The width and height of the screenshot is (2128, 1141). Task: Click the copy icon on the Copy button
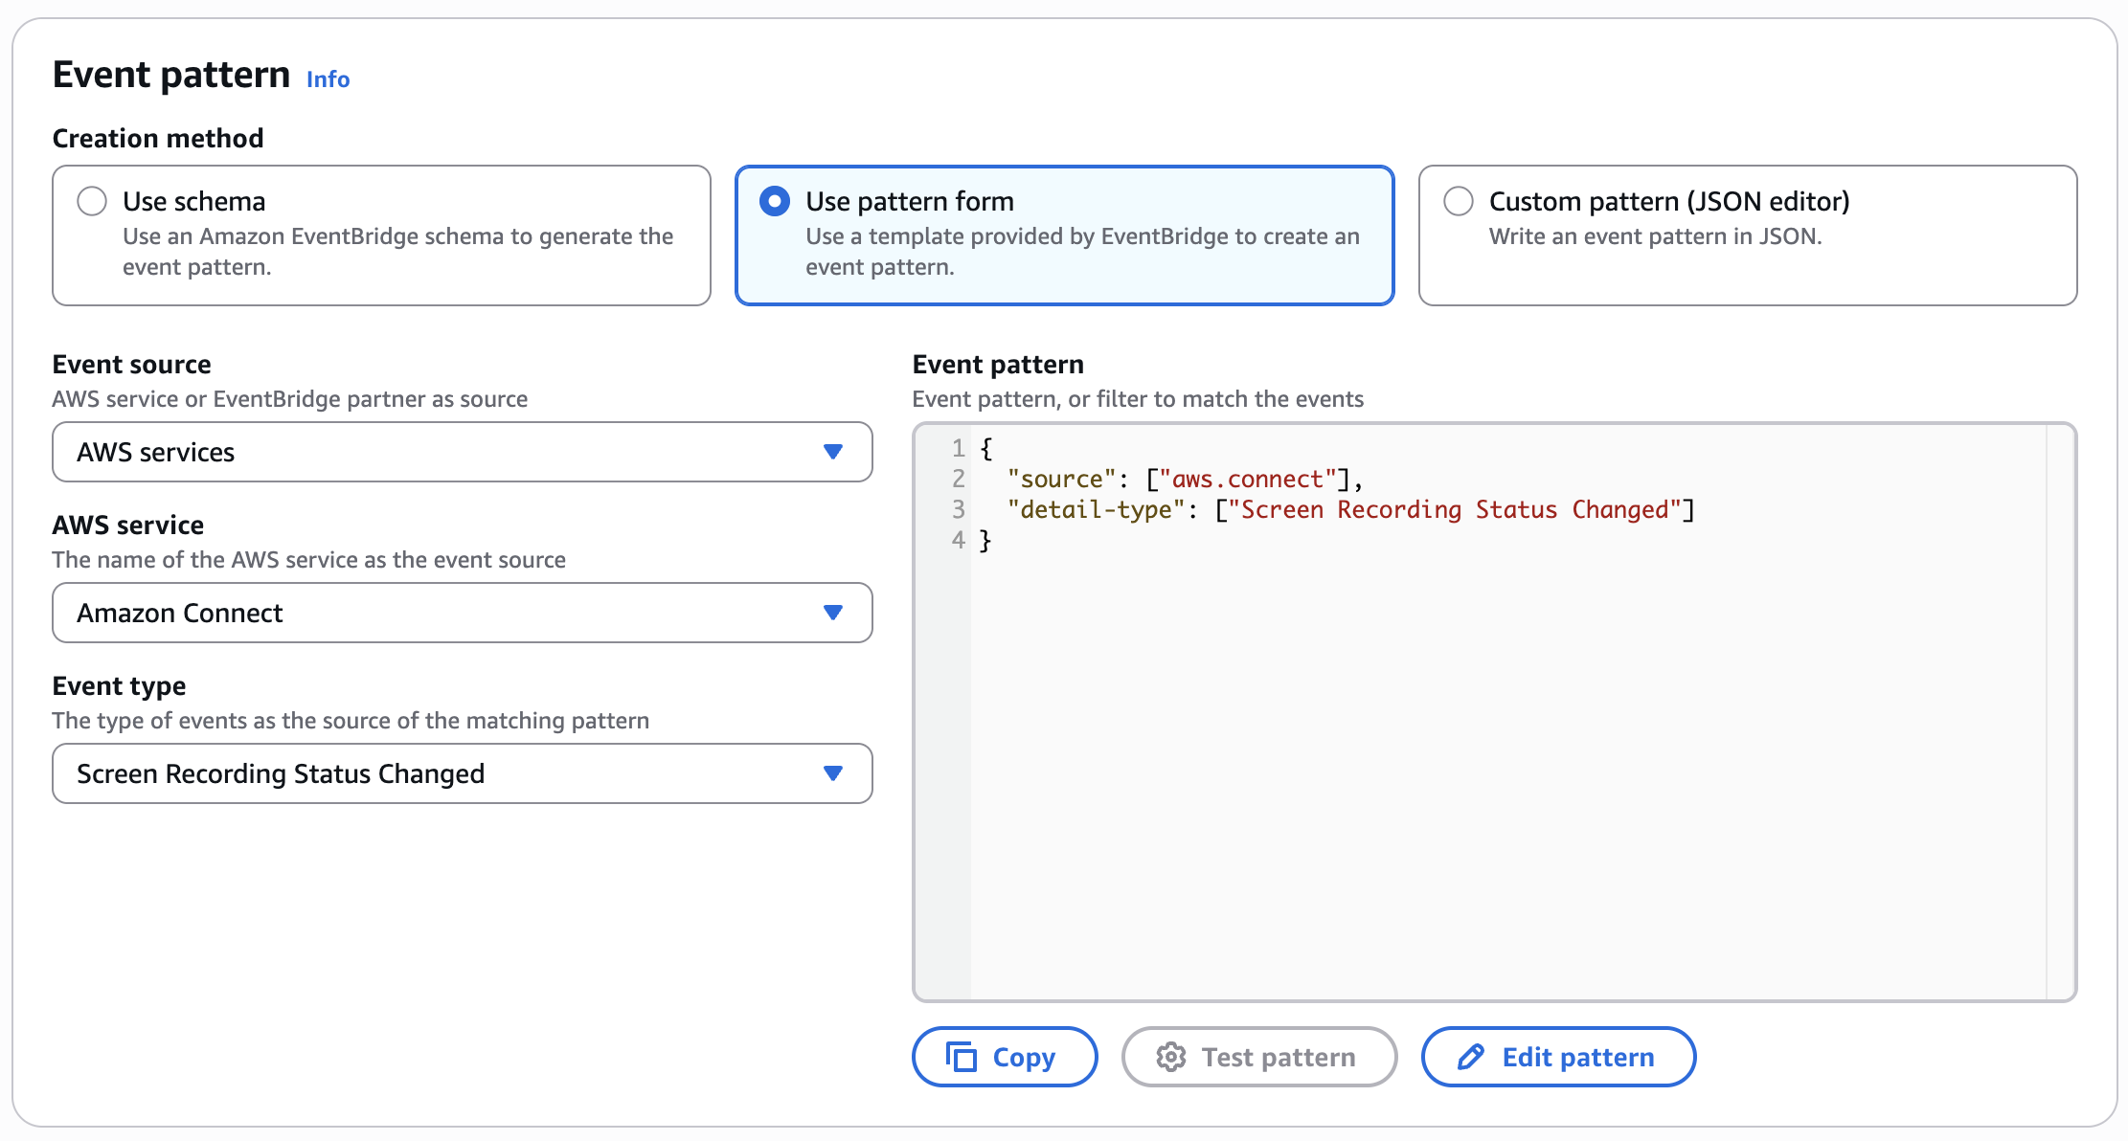(961, 1057)
